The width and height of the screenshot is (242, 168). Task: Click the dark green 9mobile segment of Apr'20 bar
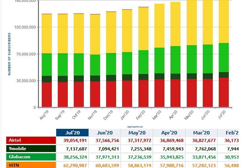[x=175, y=76]
